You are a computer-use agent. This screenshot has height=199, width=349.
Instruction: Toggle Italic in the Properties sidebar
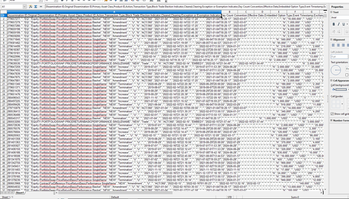[x=339, y=24]
